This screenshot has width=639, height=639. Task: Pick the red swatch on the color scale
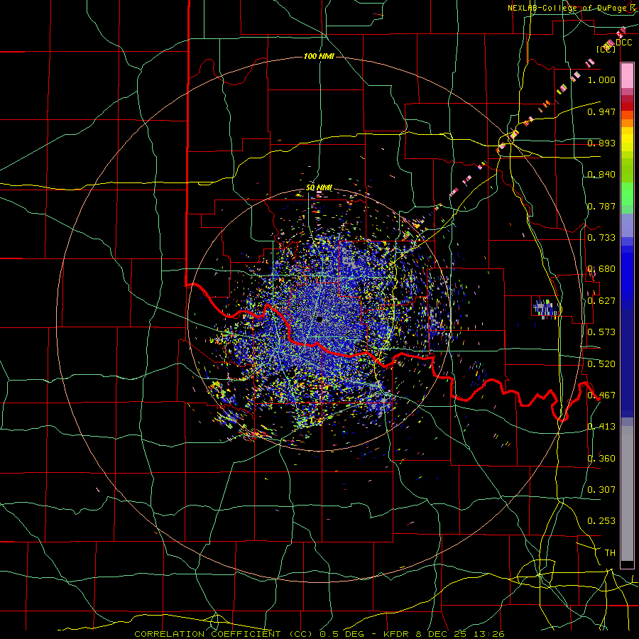pos(627,106)
